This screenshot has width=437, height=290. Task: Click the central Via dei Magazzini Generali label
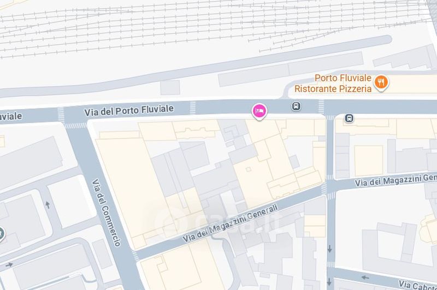230,223
